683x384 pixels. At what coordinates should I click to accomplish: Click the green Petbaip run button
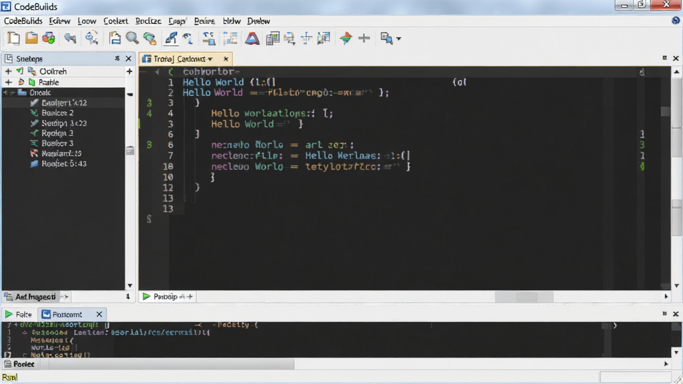(x=146, y=297)
